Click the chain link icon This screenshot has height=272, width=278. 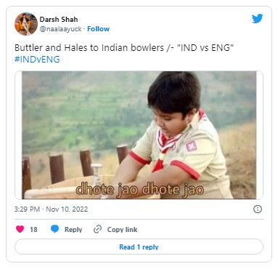[97, 229]
